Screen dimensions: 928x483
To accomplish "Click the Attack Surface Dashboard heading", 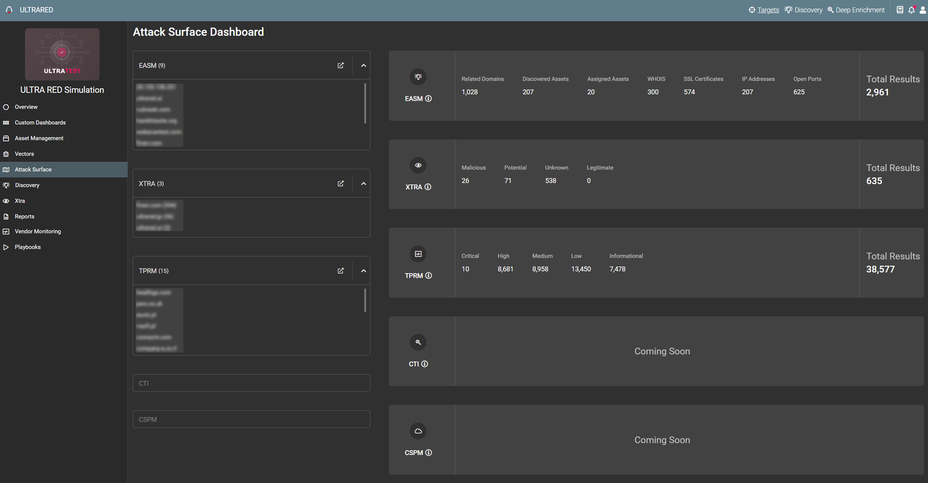I will [x=198, y=32].
